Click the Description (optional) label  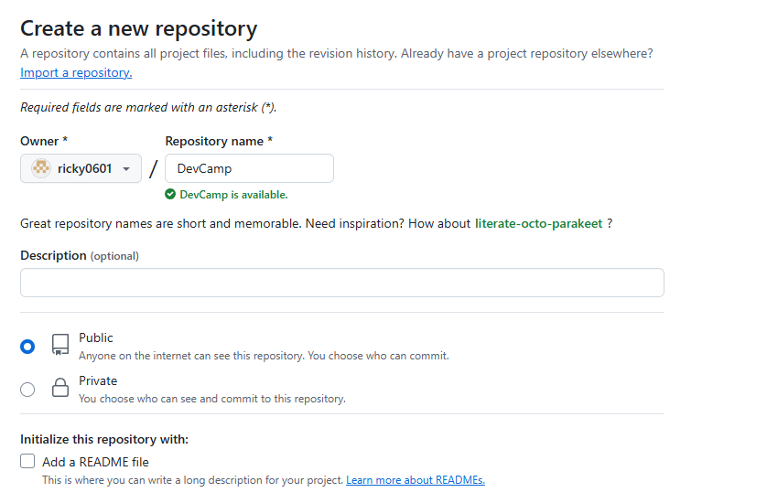click(x=79, y=255)
